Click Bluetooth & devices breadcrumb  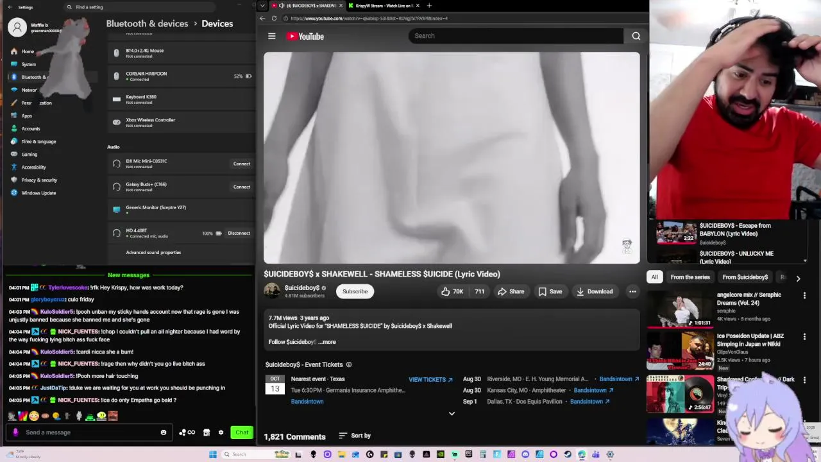coord(147,23)
